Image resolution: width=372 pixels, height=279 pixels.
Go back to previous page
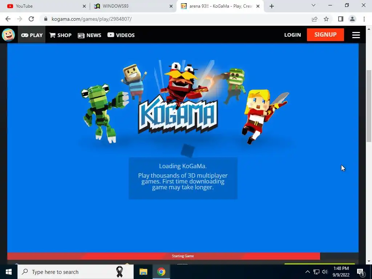(x=8, y=19)
